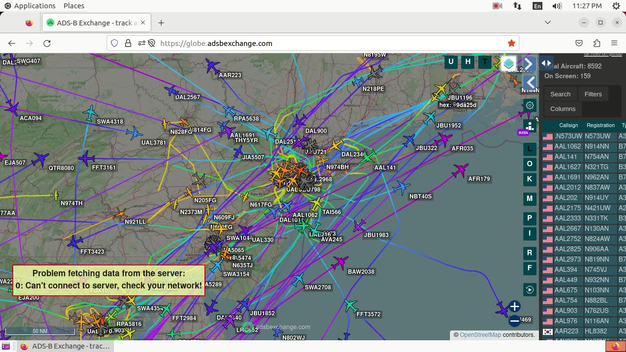Image resolution: width=626 pixels, height=352 pixels.
Task: Toggle the M map option button
Action: tap(530, 198)
